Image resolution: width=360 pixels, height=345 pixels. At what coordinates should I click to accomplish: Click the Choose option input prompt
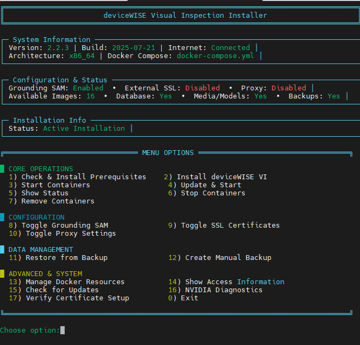tap(63, 330)
